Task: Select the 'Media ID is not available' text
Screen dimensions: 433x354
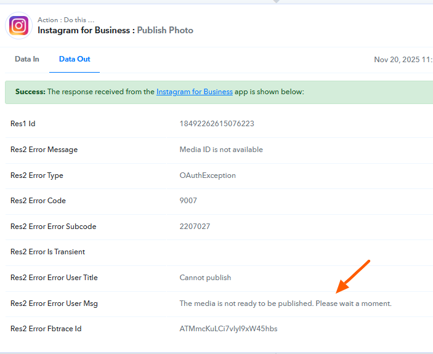Action: [x=221, y=150]
